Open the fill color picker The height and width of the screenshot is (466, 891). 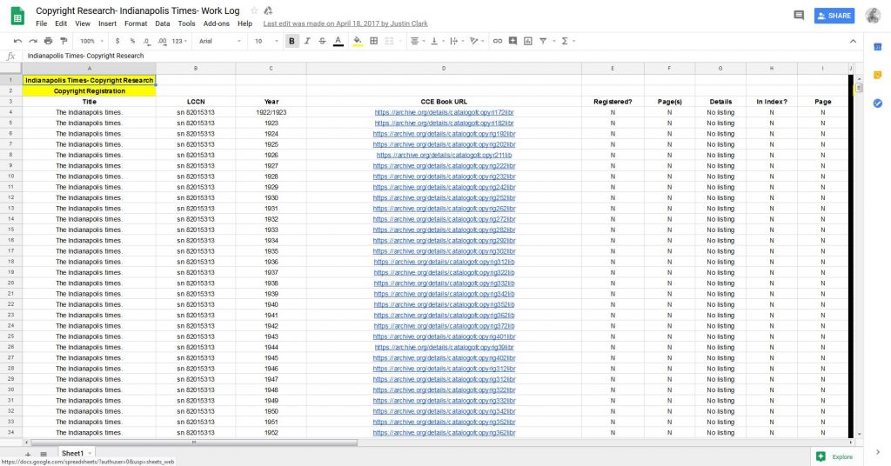pyautogui.click(x=358, y=41)
